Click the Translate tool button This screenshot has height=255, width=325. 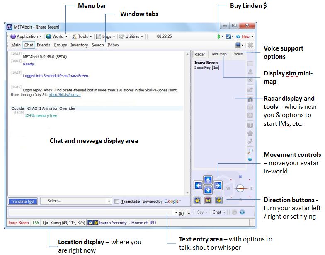23,202
